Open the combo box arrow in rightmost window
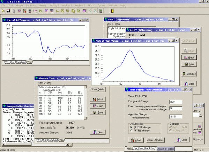This screenshot has height=152, width=209. 201,115
